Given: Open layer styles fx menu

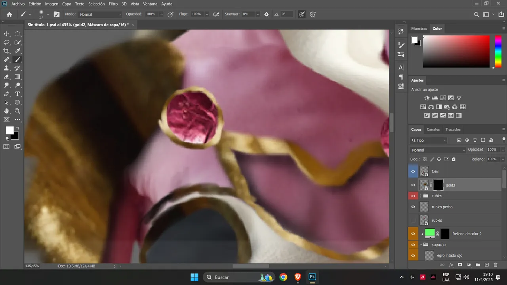Looking at the screenshot, I should 451,265.
